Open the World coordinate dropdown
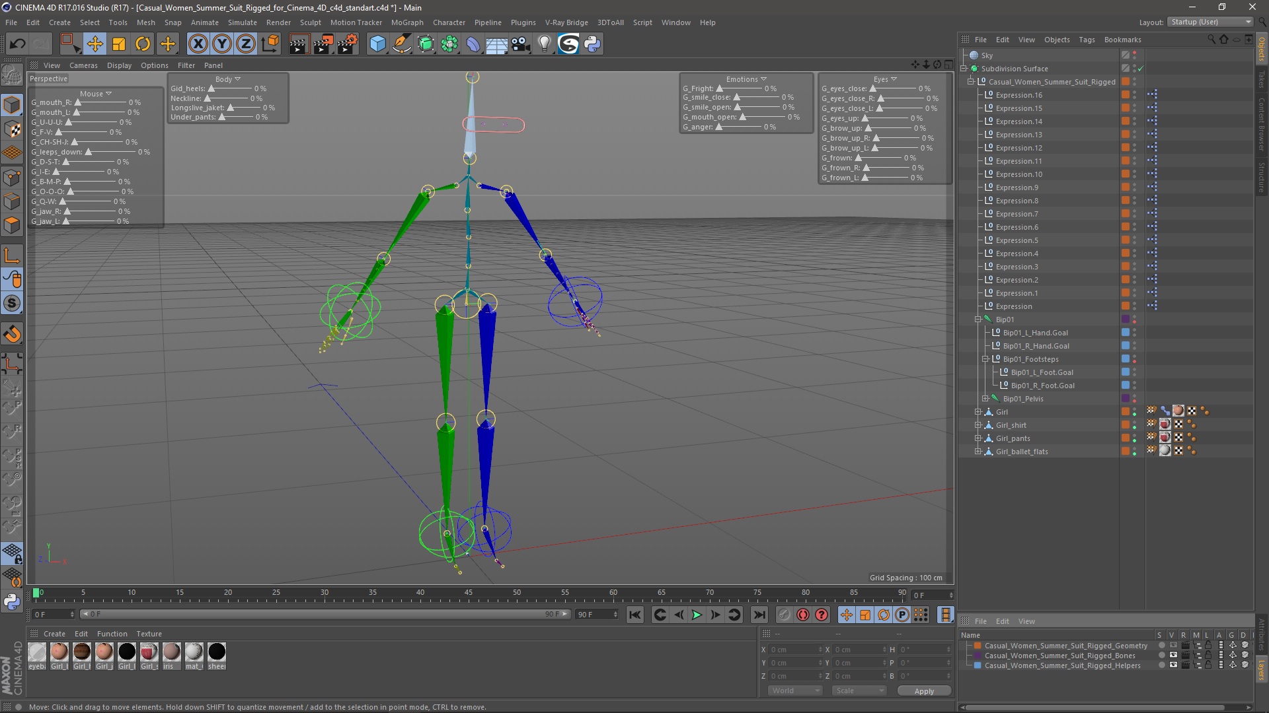Image resolution: width=1269 pixels, height=713 pixels. tap(795, 691)
